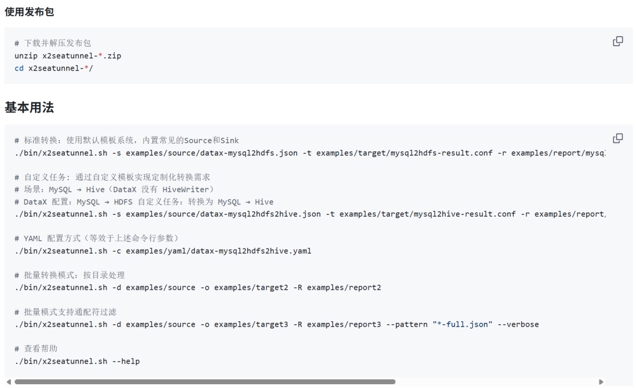Click the horizontal scrollbar thumb

point(205,382)
